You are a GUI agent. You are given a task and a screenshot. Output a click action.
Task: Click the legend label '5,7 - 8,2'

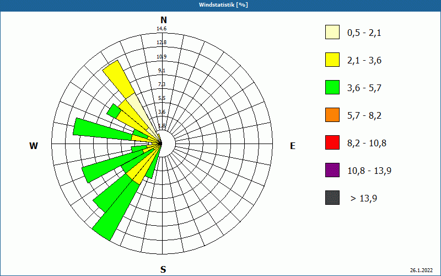tap(364, 116)
